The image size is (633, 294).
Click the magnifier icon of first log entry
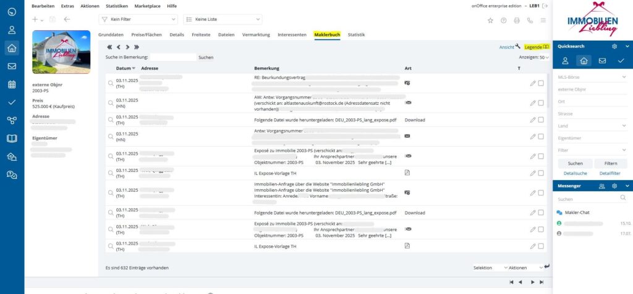(111, 83)
